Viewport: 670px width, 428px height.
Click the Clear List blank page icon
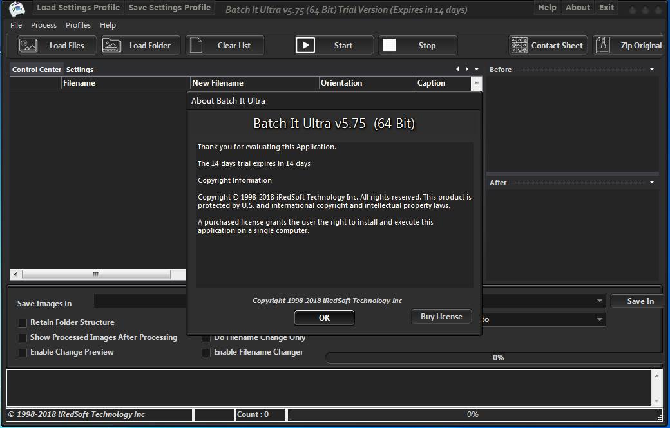point(196,45)
